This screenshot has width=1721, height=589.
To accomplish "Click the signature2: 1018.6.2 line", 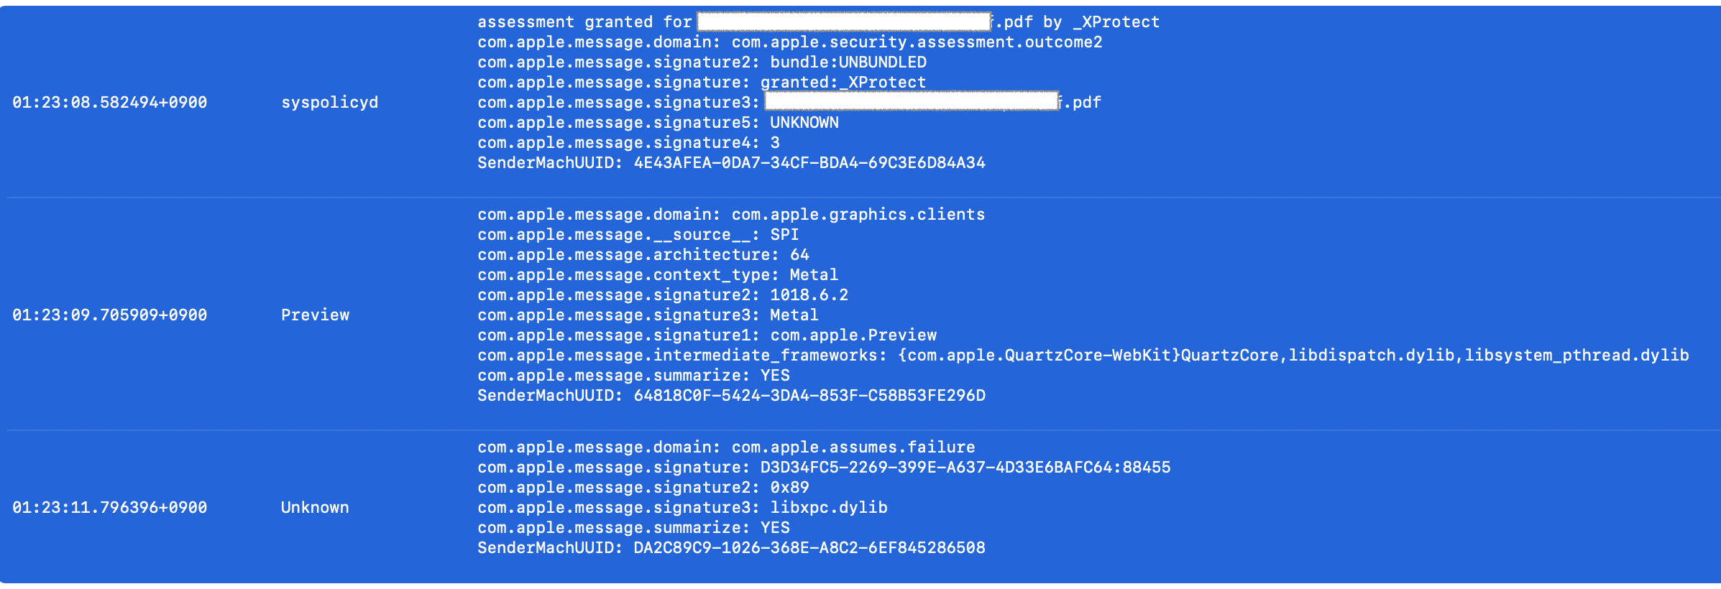I will point(663,295).
